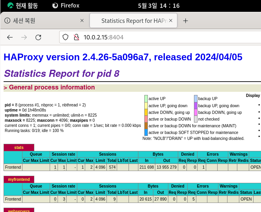The height and width of the screenshot is (212, 261).
Task: Click the insecure connection padlock icon
Action: point(76,37)
